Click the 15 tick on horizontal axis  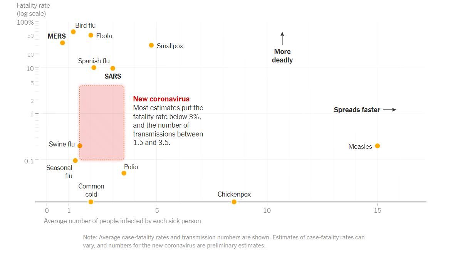(377, 210)
